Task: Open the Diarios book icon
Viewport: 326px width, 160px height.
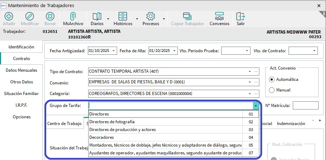Action: pos(97,16)
